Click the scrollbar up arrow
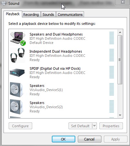This screenshot has height=146, width=130. coord(120,32)
